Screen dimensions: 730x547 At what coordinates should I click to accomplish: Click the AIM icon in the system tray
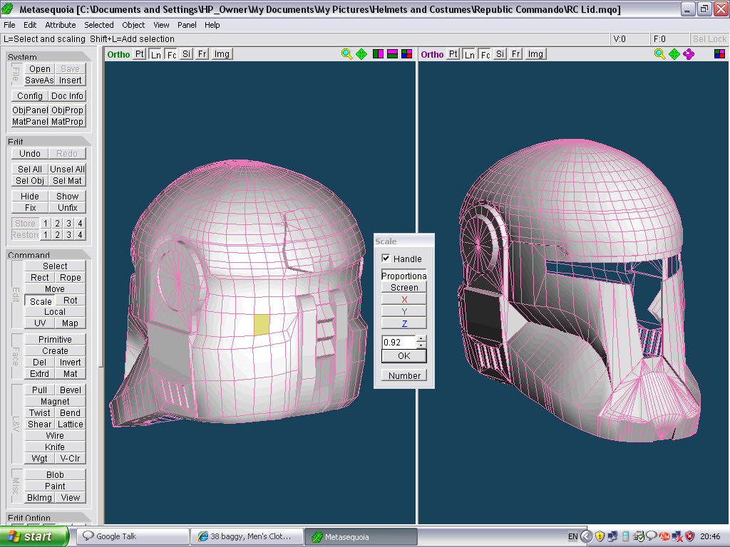coord(664,536)
